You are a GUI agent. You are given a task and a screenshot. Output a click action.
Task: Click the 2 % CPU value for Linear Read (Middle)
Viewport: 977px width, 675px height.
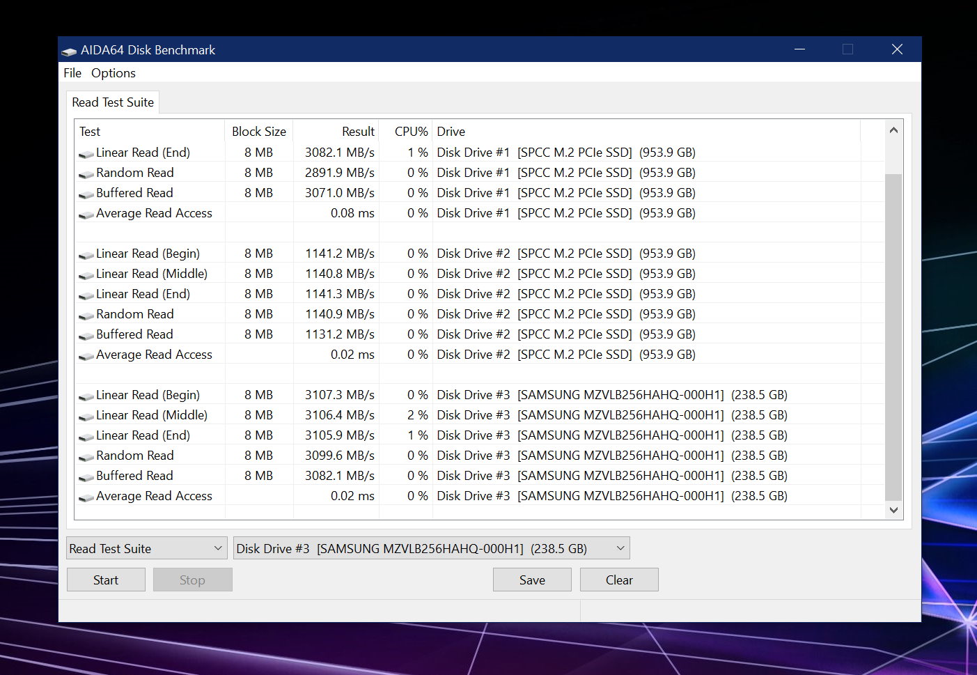click(418, 415)
